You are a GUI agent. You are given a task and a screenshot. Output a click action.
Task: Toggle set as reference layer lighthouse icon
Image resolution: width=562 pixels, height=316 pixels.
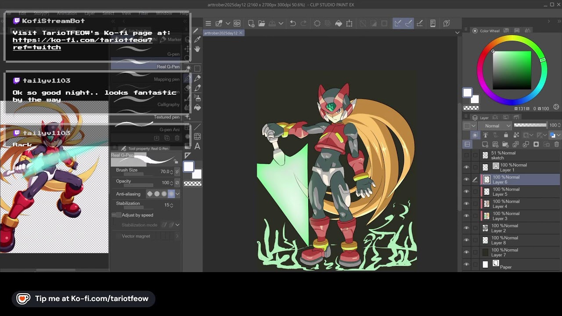pos(485,135)
